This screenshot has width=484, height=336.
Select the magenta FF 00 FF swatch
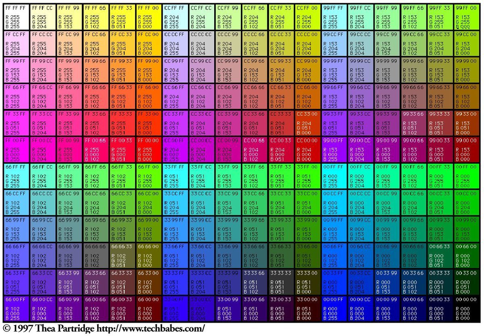(16, 149)
